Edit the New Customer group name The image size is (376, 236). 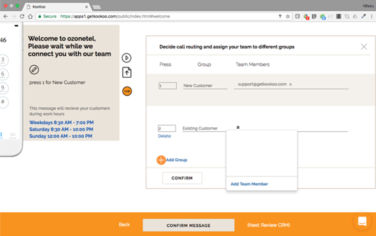(205, 86)
